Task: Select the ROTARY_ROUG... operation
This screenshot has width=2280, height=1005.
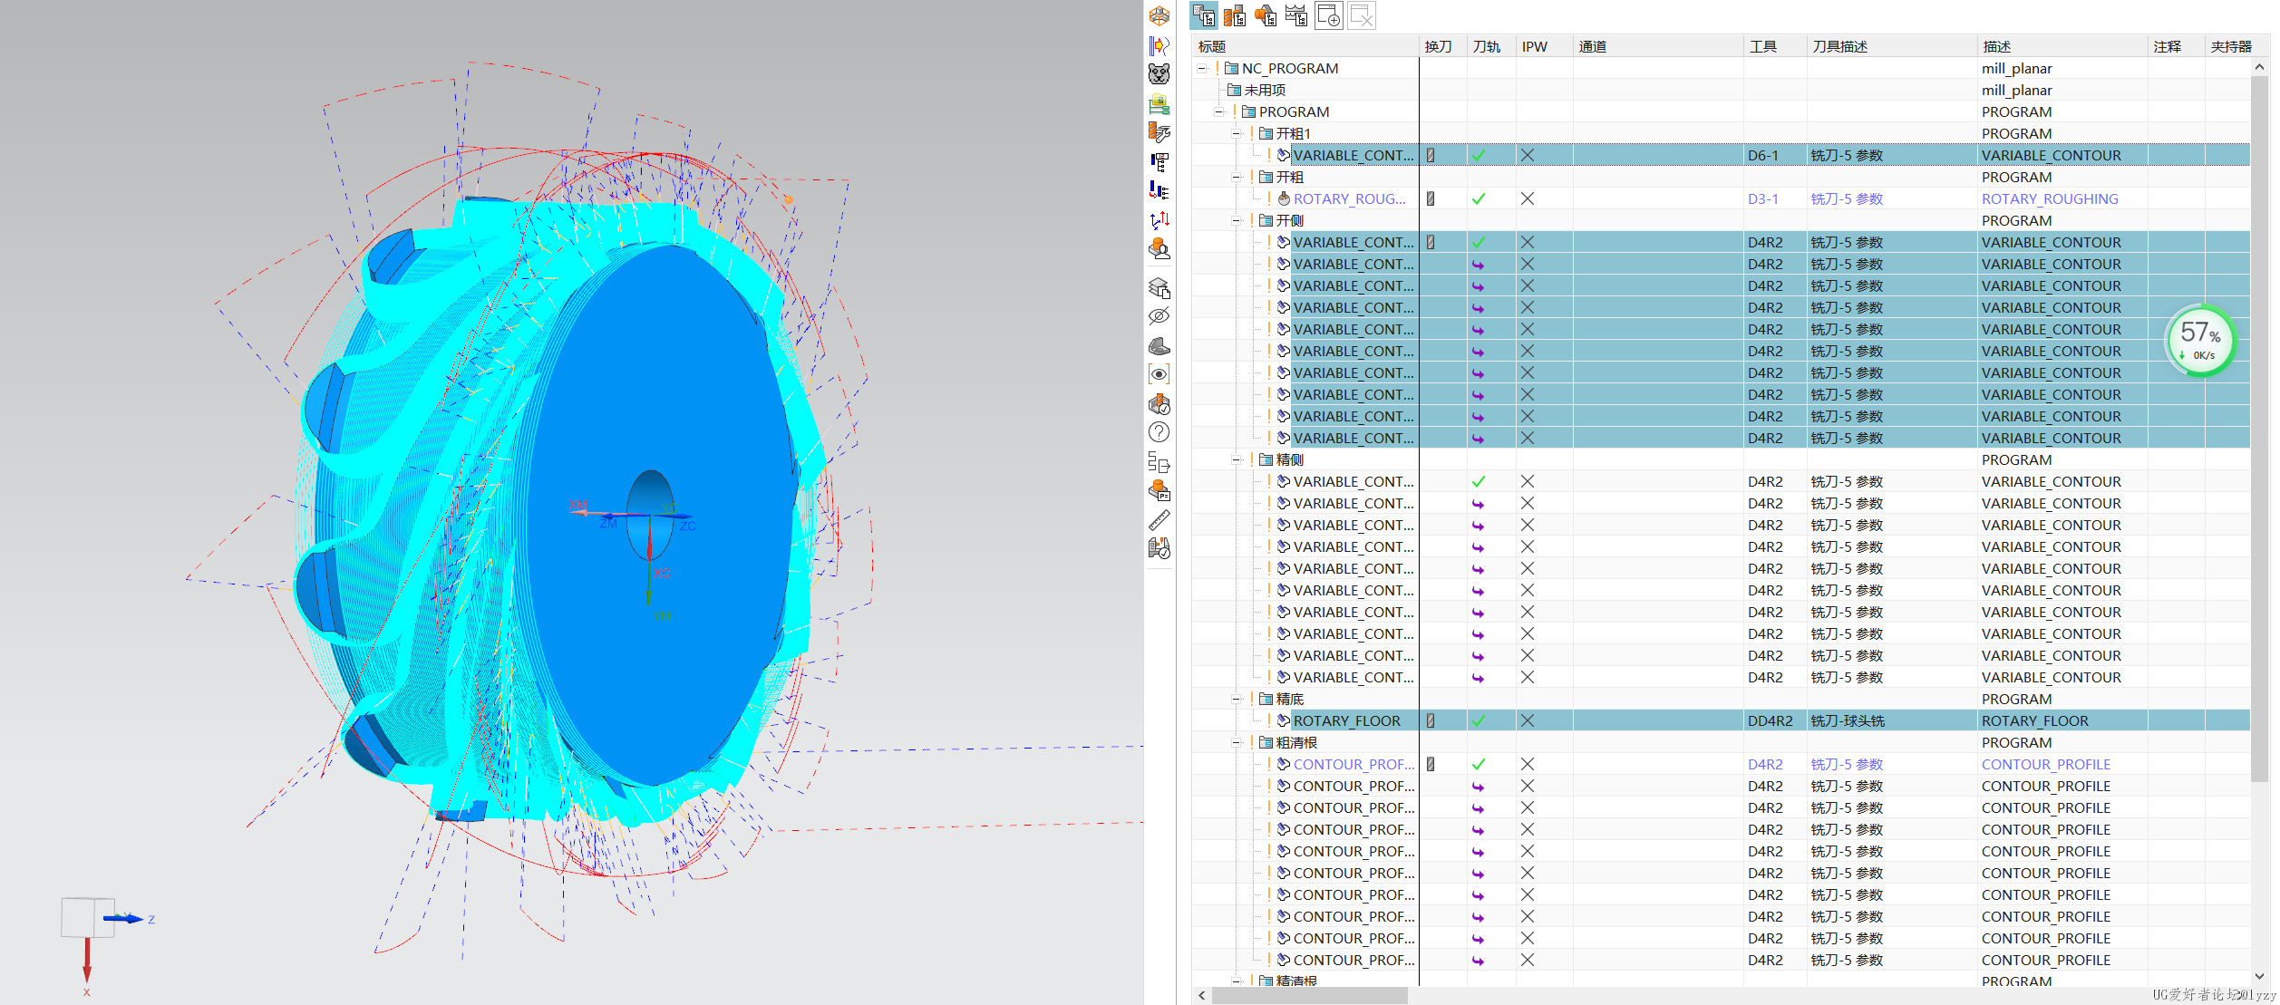Action: tap(1350, 198)
